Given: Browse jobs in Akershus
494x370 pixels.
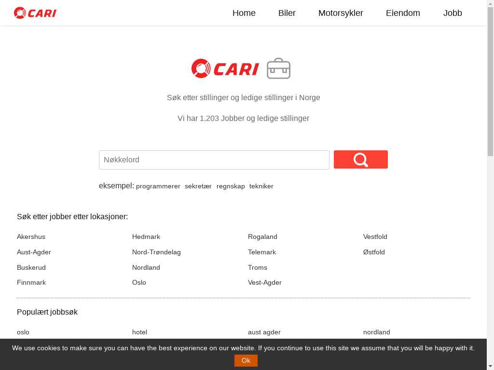Looking at the screenshot, I should click(31, 237).
